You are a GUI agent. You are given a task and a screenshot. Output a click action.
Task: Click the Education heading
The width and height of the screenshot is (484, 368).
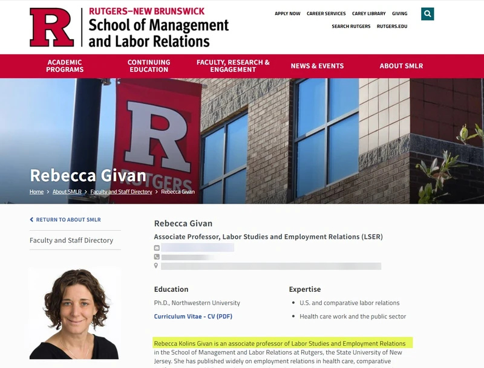point(171,289)
